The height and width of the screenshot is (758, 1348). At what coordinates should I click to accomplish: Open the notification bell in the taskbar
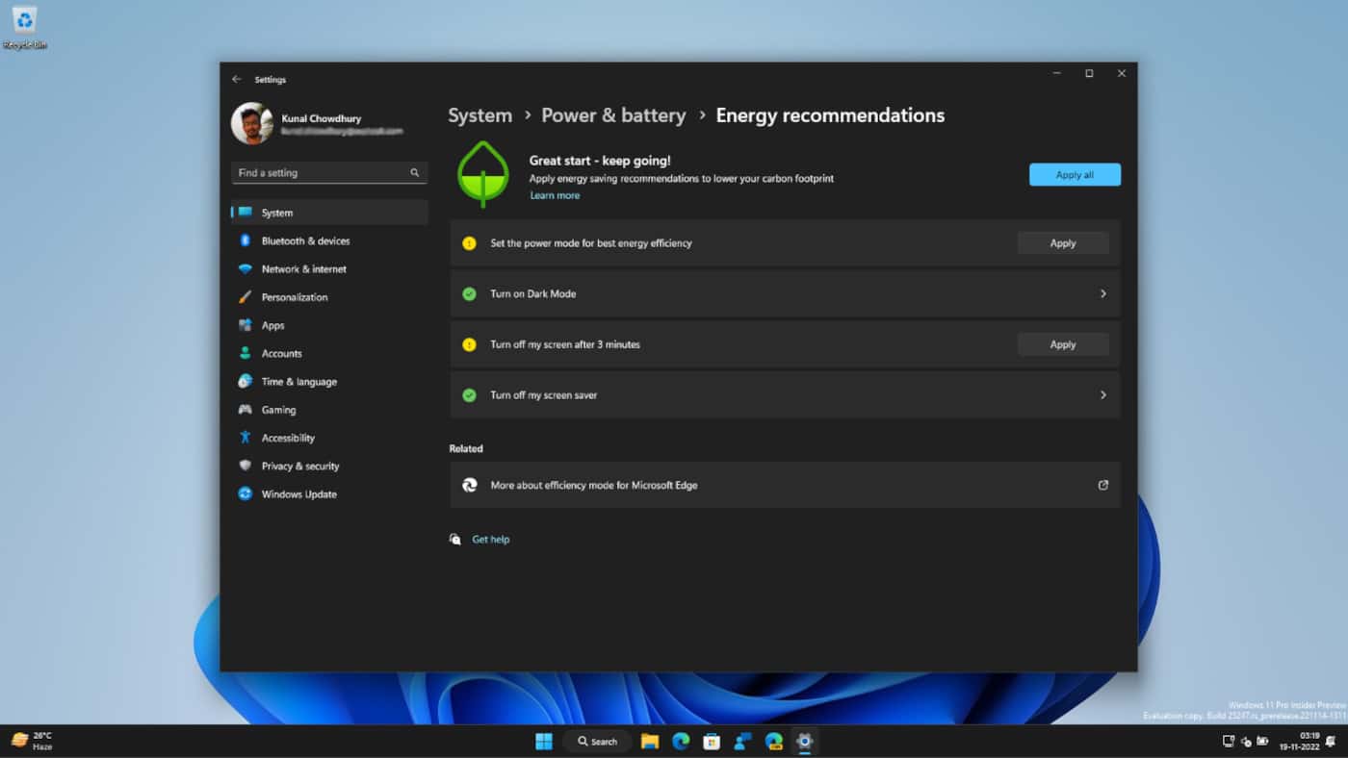(1331, 741)
